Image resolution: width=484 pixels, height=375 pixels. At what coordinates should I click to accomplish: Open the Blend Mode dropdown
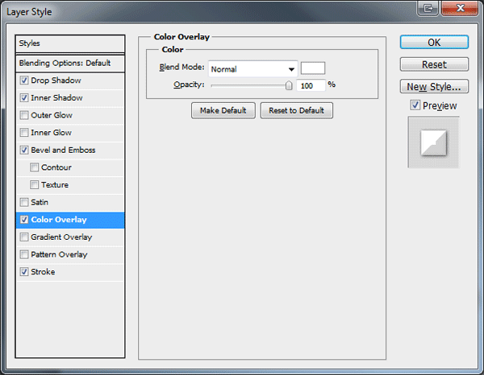click(x=252, y=69)
